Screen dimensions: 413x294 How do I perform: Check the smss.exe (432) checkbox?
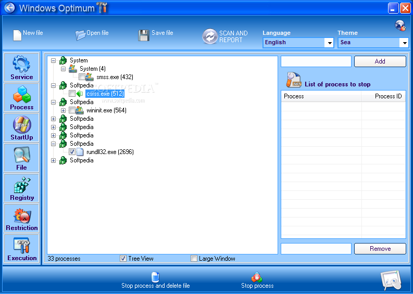coord(82,77)
